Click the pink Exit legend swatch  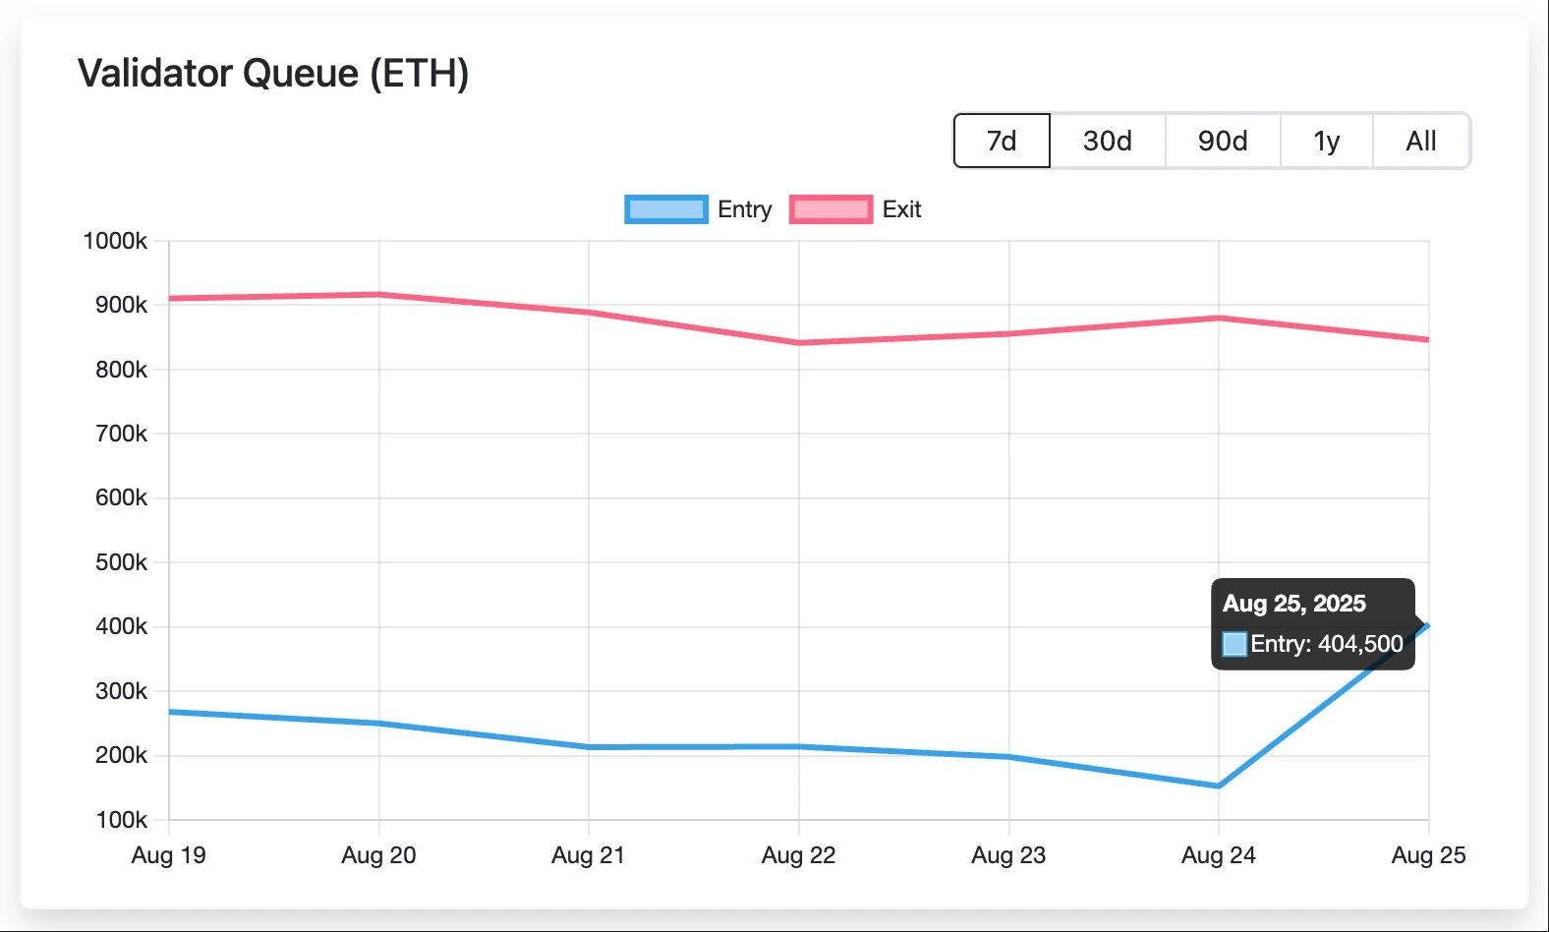pyautogui.click(x=831, y=208)
